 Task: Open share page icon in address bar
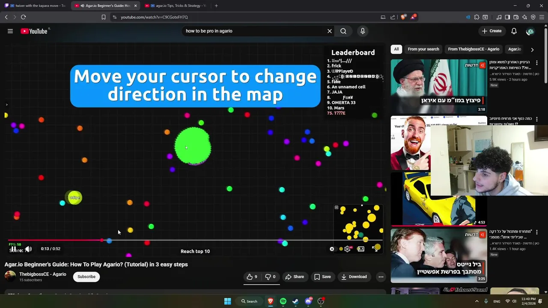(393, 17)
